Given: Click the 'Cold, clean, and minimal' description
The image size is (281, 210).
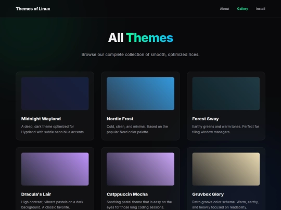Looking at the screenshot, I should pos(137,129).
